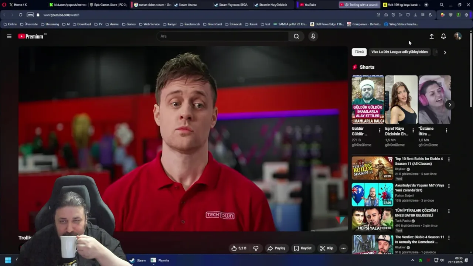
Task: Click the video player to pause
Action: (x=183, y=139)
